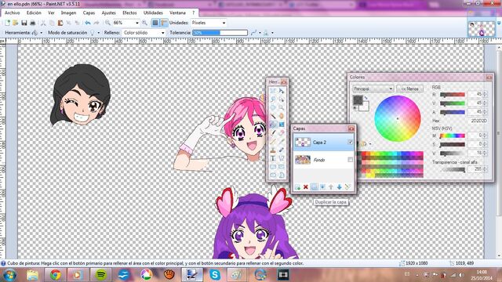Click the primary color swatch
This screenshot has width=502, height=282.
pyautogui.click(x=358, y=100)
